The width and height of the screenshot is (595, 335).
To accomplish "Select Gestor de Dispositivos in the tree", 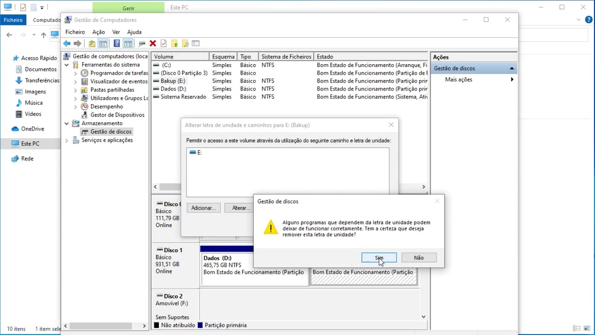I will [x=117, y=115].
